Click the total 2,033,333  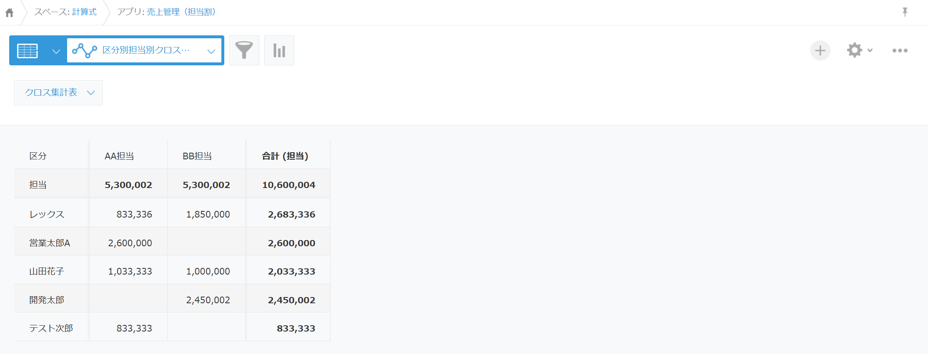click(291, 271)
